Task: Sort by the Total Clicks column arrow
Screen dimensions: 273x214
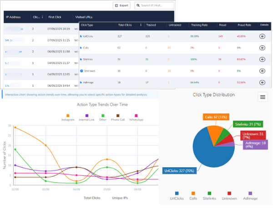Action: [x=141, y=25]
